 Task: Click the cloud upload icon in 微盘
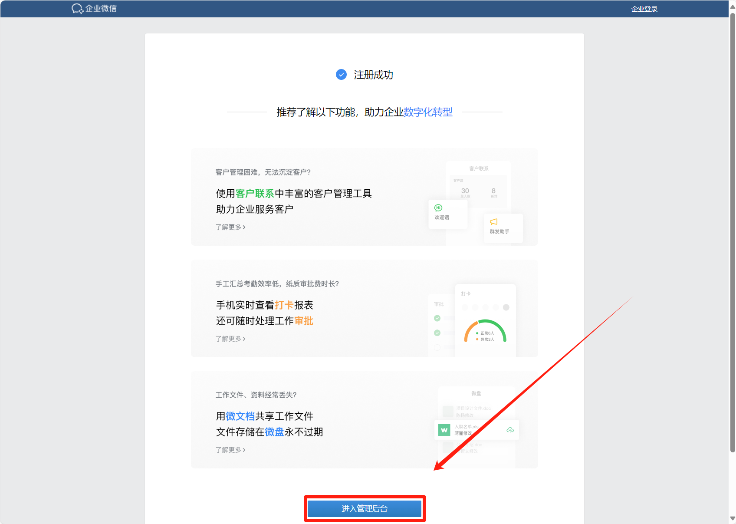(x=510, y=430)
